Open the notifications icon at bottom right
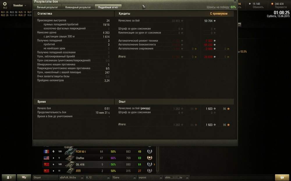The image size is (291, 181). (x=282, y=177)
